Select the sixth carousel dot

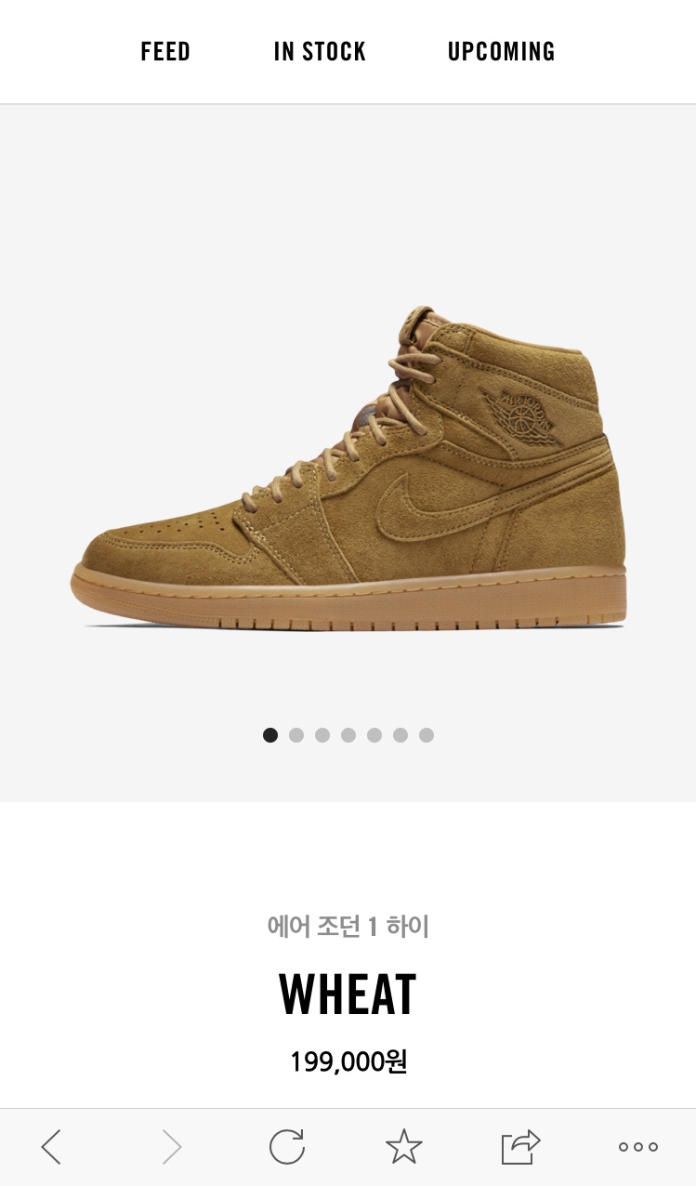click(x=401, y=735)
